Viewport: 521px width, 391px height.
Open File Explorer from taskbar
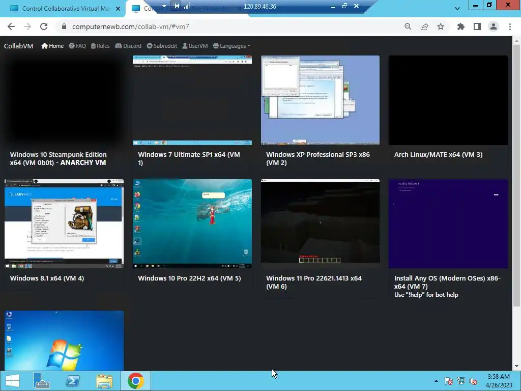coord(104,381)
